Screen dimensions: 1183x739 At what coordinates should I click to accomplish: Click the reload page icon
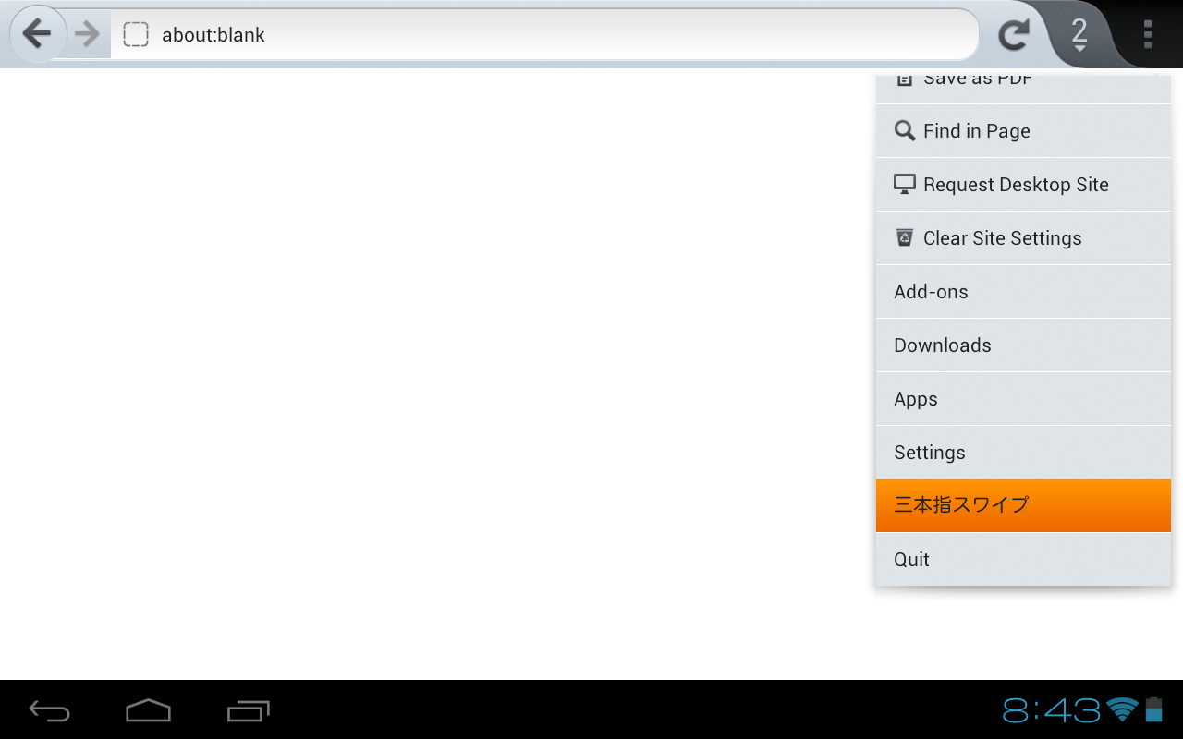pos(1014,35)
